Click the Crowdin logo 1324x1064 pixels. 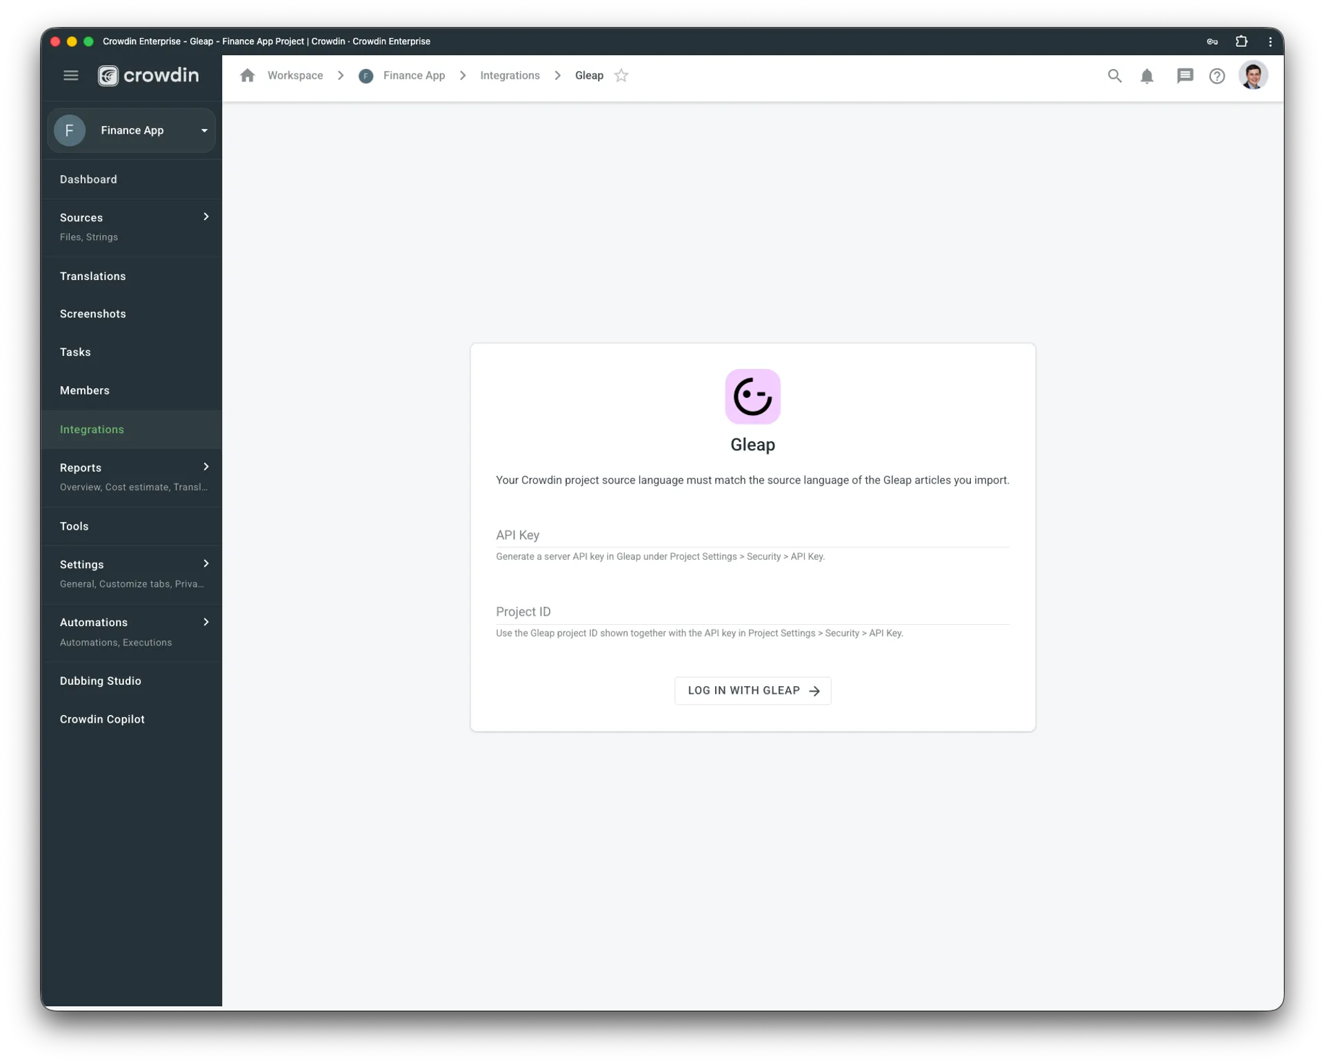(148, 76)
